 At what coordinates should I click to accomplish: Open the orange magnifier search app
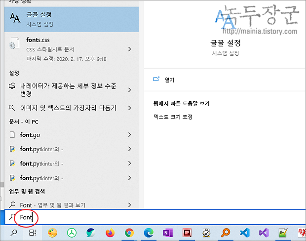click(x=226, y=233)
